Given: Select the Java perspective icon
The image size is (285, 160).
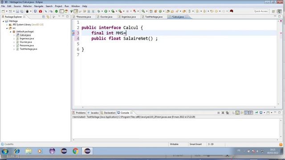Looking at the screenshot, I should (x=279, y=11).
